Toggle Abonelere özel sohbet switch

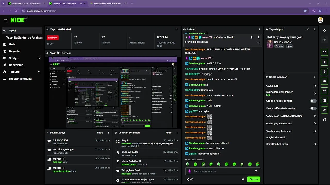click(313, 101)
